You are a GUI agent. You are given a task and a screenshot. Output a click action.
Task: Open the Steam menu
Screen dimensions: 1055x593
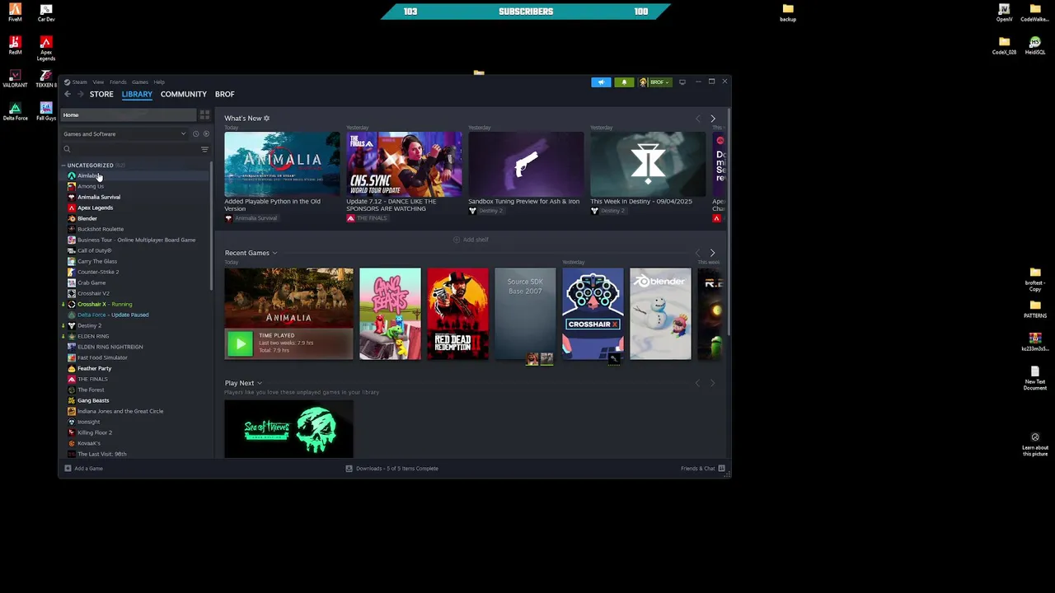coord(80,82)
